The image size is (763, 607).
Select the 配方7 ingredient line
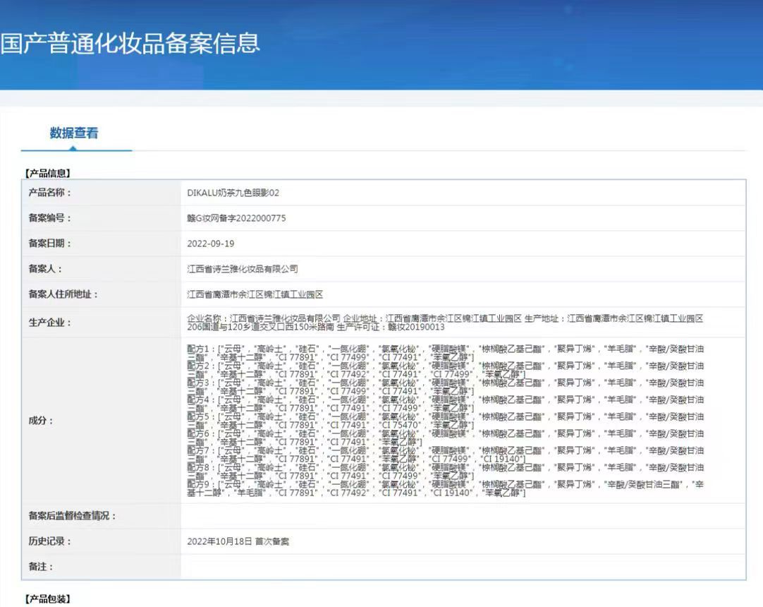(445, 455)
